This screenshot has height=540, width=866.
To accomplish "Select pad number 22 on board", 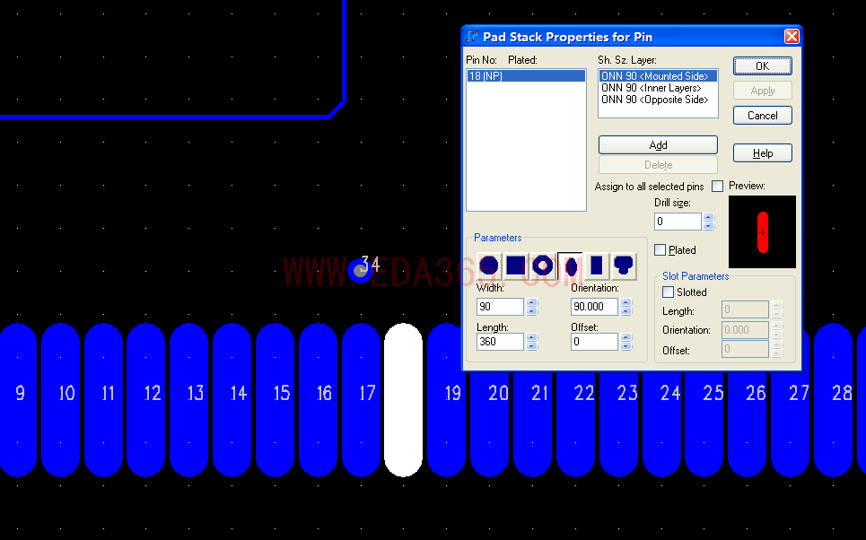I will tap(575, 422).
